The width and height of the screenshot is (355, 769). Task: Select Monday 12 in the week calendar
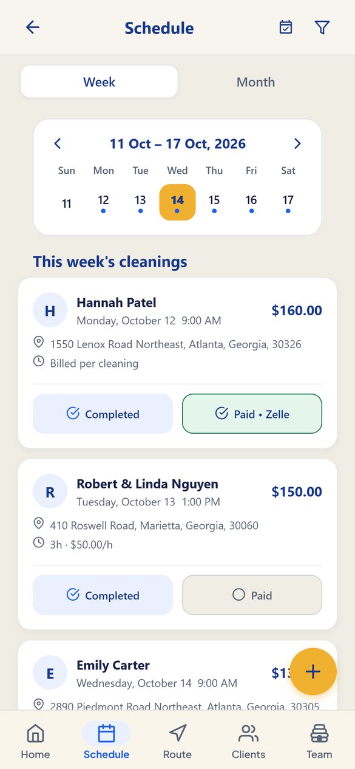pyautogui.click(x=103, y=202)
